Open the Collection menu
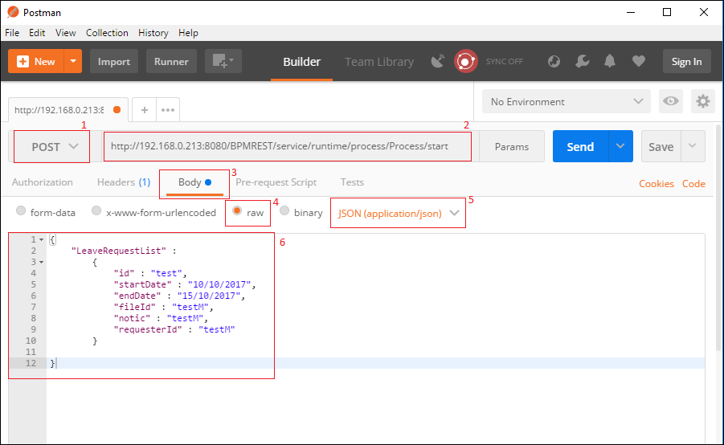The image size is (724, 445). [107, 33]
